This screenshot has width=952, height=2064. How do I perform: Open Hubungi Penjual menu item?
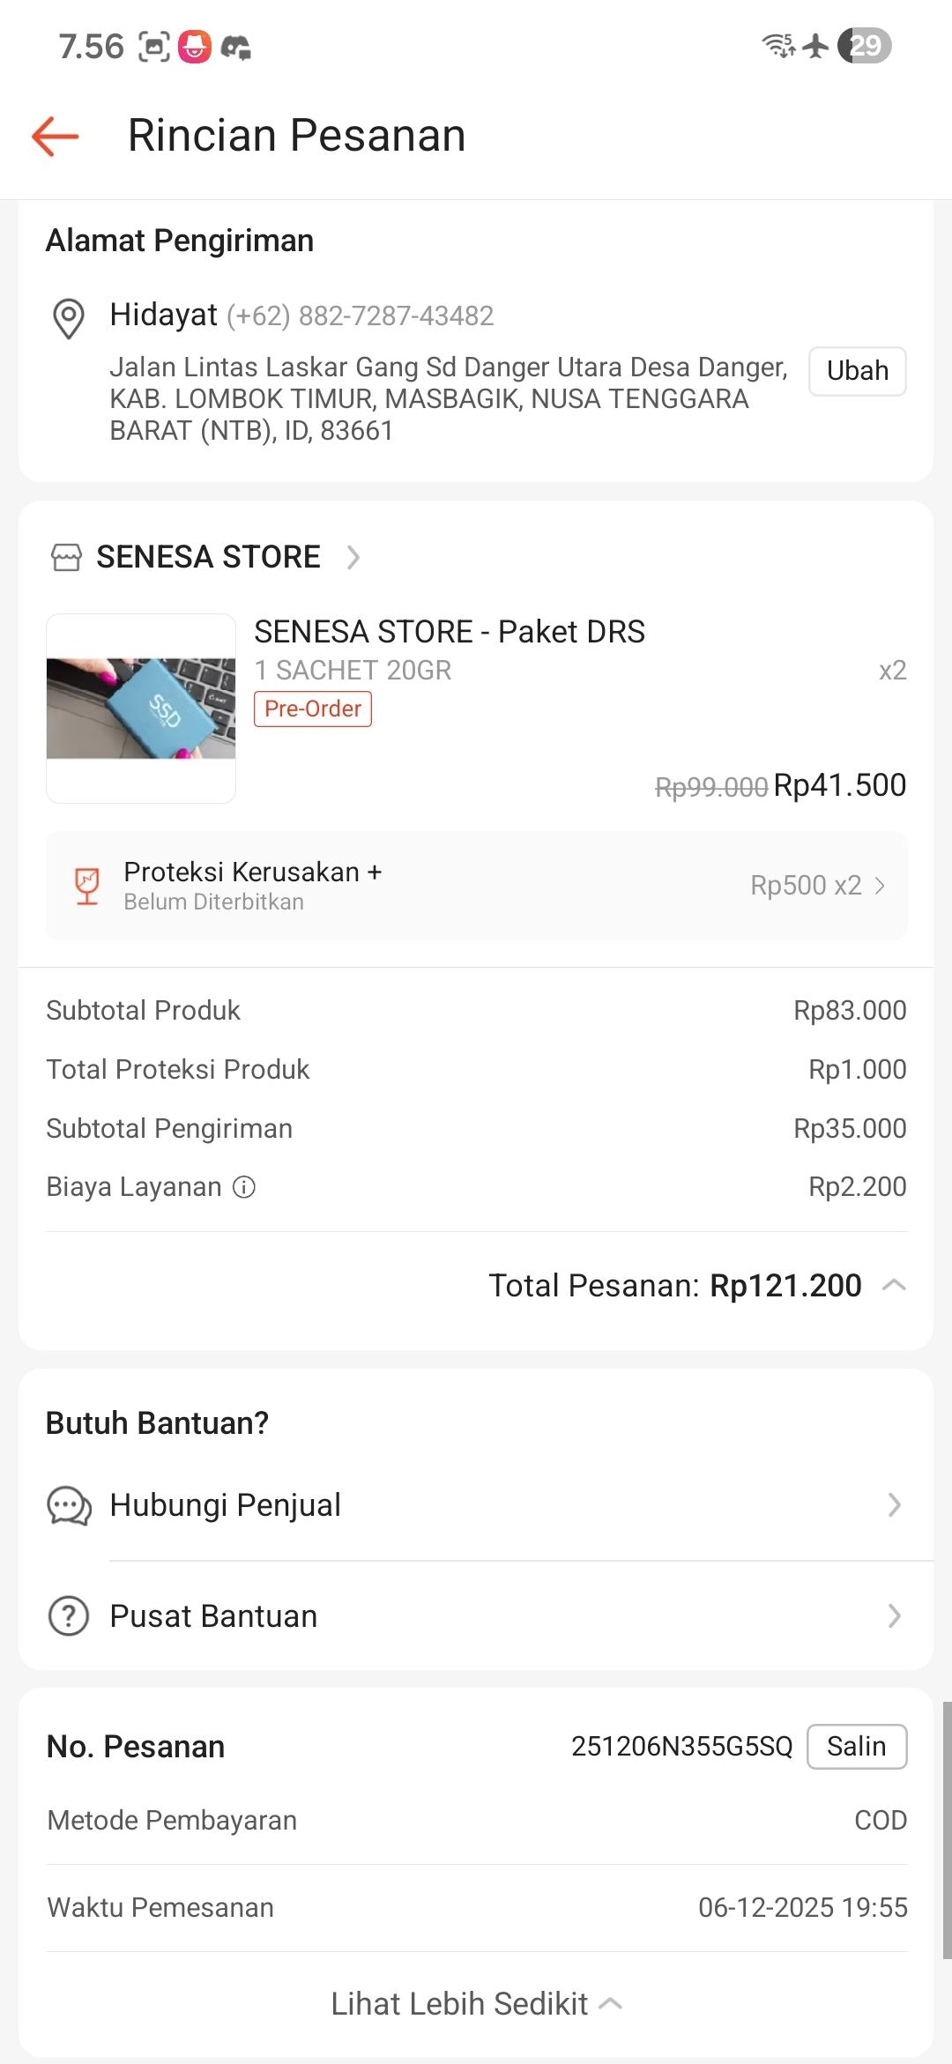(x=476, y=1505)
